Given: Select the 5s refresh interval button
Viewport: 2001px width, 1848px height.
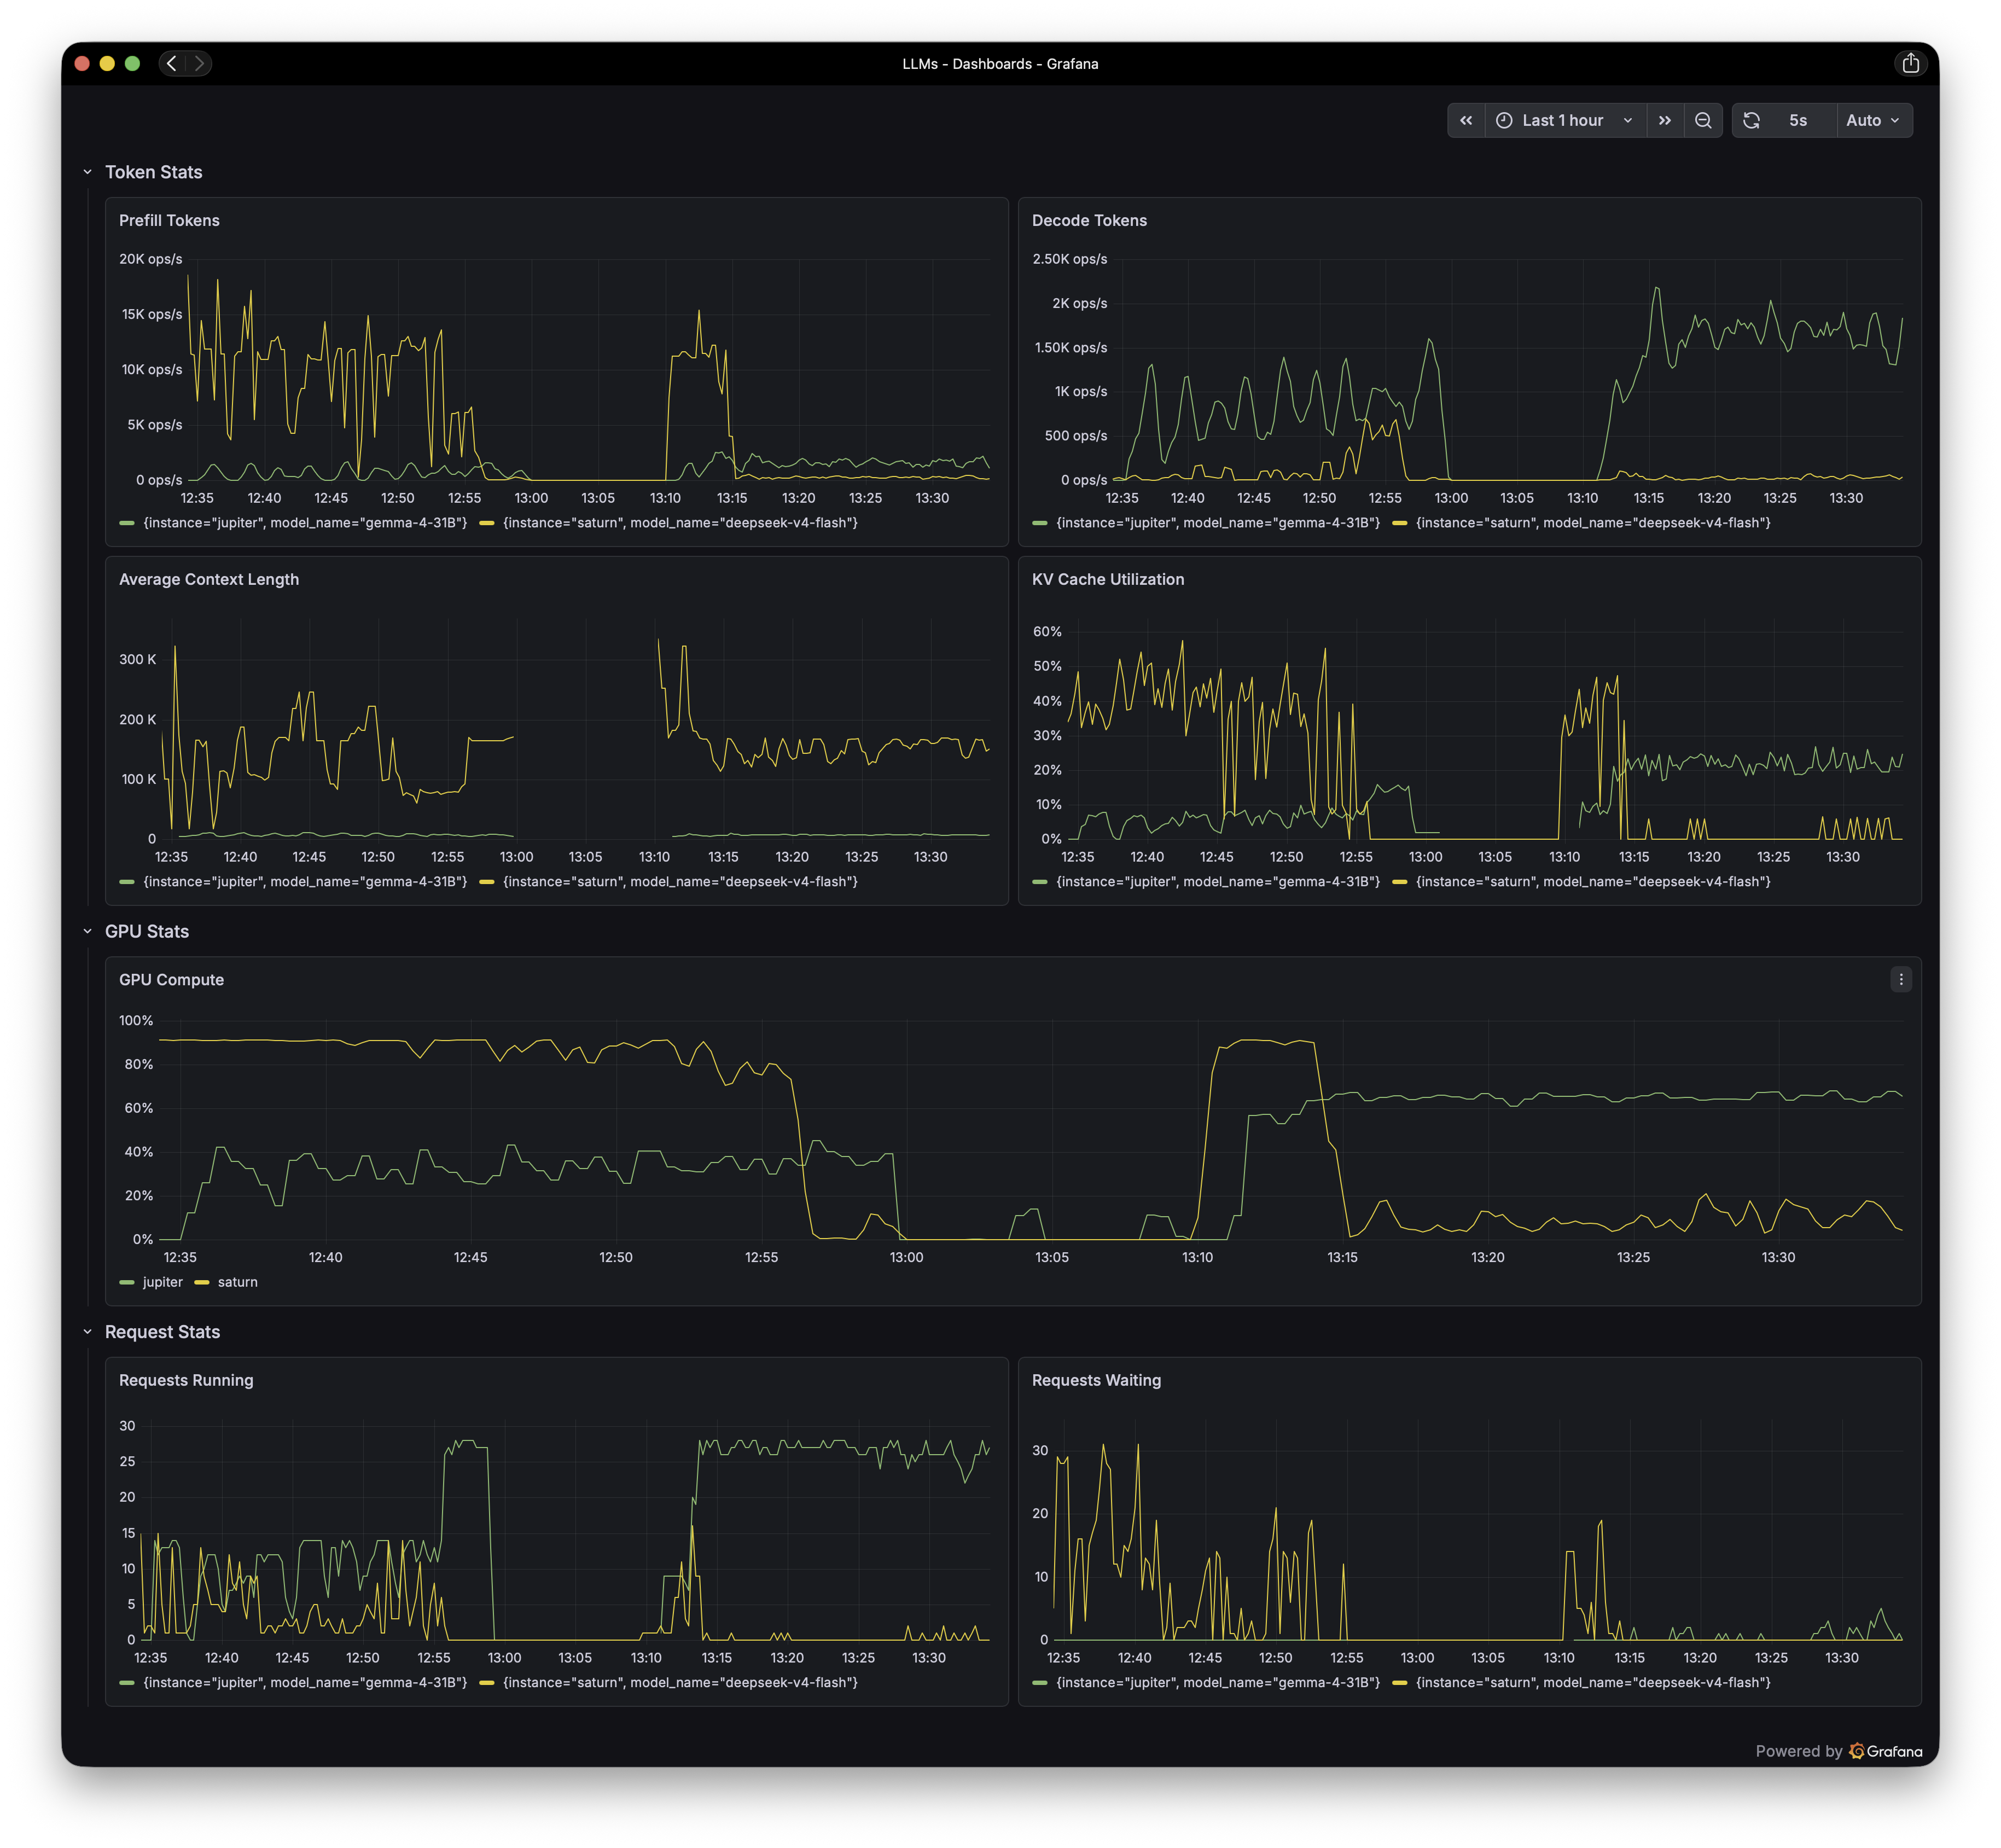Looking at the screenshot, I should [x=1797, y=120].
